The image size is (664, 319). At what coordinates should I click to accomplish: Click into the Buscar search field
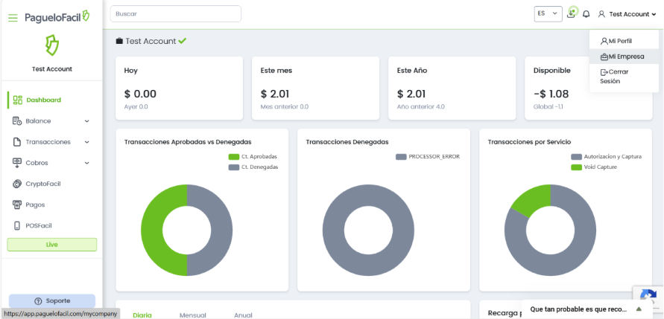(175, 14)
